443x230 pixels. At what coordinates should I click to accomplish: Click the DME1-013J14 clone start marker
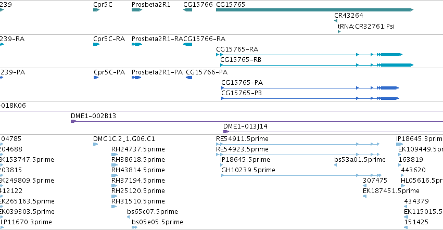226,132
